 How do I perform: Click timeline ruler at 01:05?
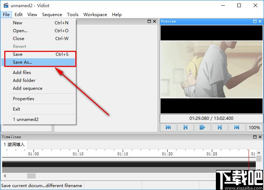click(34, 154)
